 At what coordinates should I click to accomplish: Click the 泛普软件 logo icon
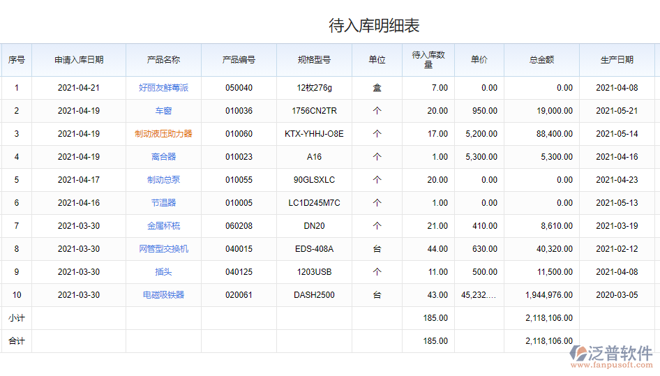580,354
